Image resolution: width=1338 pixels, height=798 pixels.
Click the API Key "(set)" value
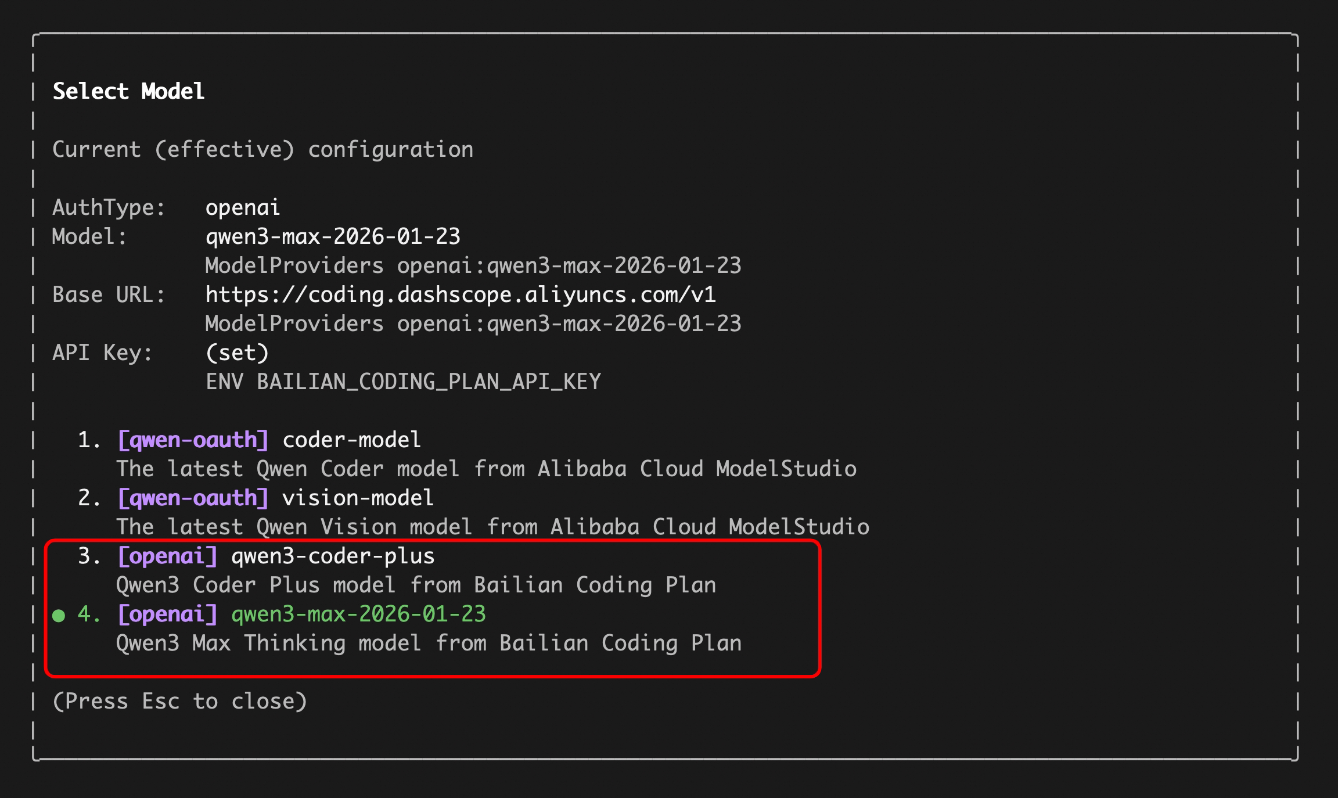coord(237,353)
